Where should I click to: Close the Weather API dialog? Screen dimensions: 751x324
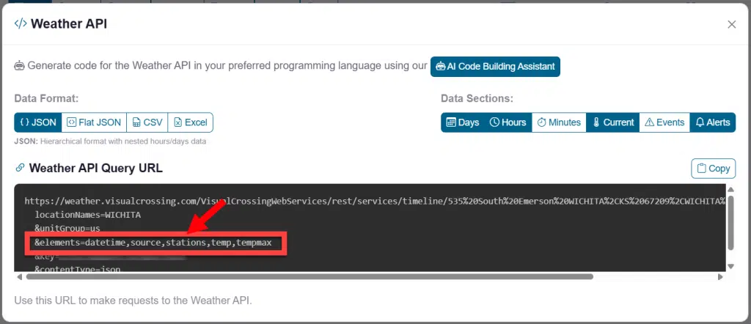[x=731, y=24]
